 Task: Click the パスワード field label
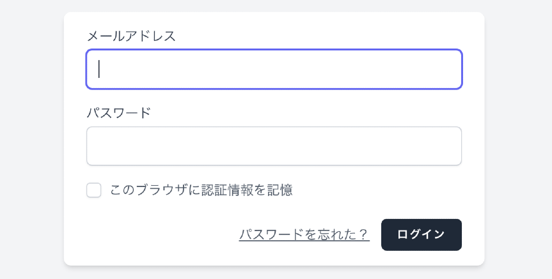tap(118, 113)
